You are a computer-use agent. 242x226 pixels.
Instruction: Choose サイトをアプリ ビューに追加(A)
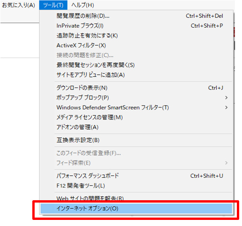pyautogui.click(x=136, y=75)
